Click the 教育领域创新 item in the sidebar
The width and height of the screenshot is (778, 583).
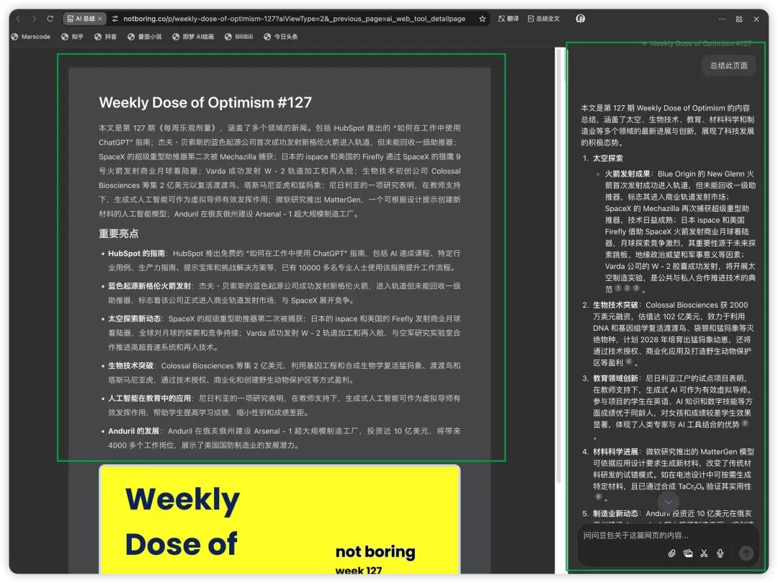pos(615,378)
